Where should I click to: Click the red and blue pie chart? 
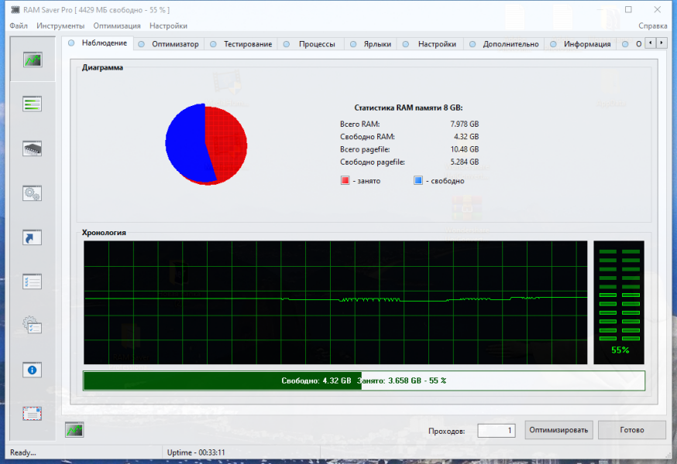(x=206, y=144)
